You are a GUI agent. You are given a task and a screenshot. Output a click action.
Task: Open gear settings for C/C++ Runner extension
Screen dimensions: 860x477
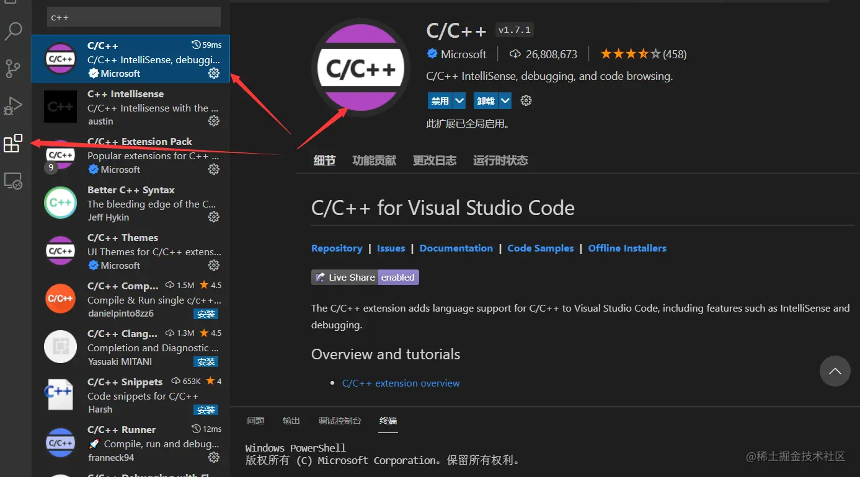214,457
